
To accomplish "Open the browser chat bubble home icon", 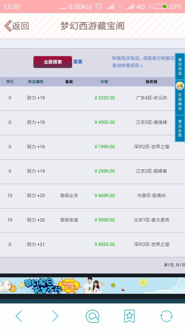I will pos(92,316).
